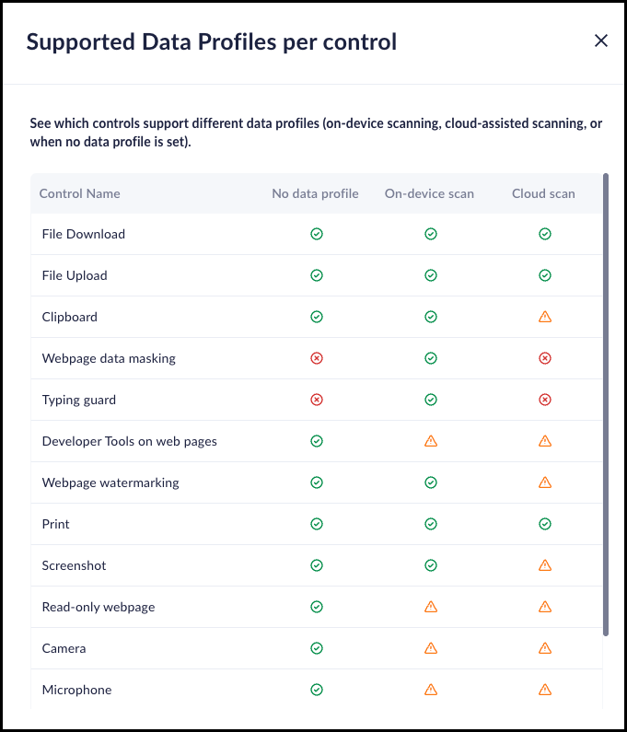The image size is (627, 732).
Task: Click Microphone cloud scan warning icon
Action: pyautogui.click(x=544, y=690)
